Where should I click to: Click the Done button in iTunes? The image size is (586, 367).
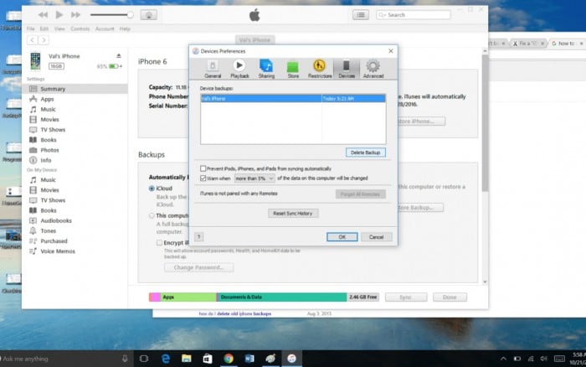click(450, 297)
